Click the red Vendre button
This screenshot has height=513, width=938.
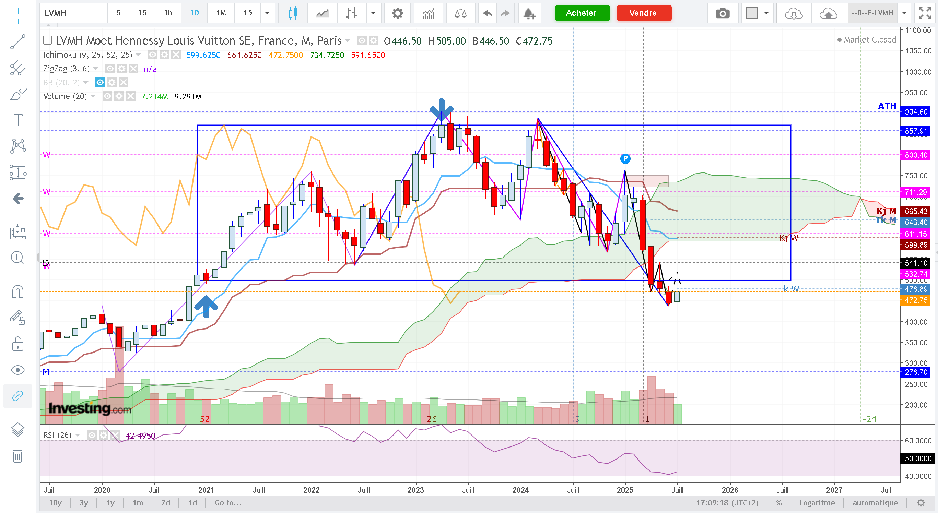click(x=644, y=13)
